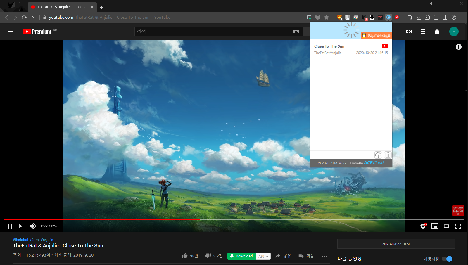Go forward in browser history
The image size is (468, 265).
(15, 17)
